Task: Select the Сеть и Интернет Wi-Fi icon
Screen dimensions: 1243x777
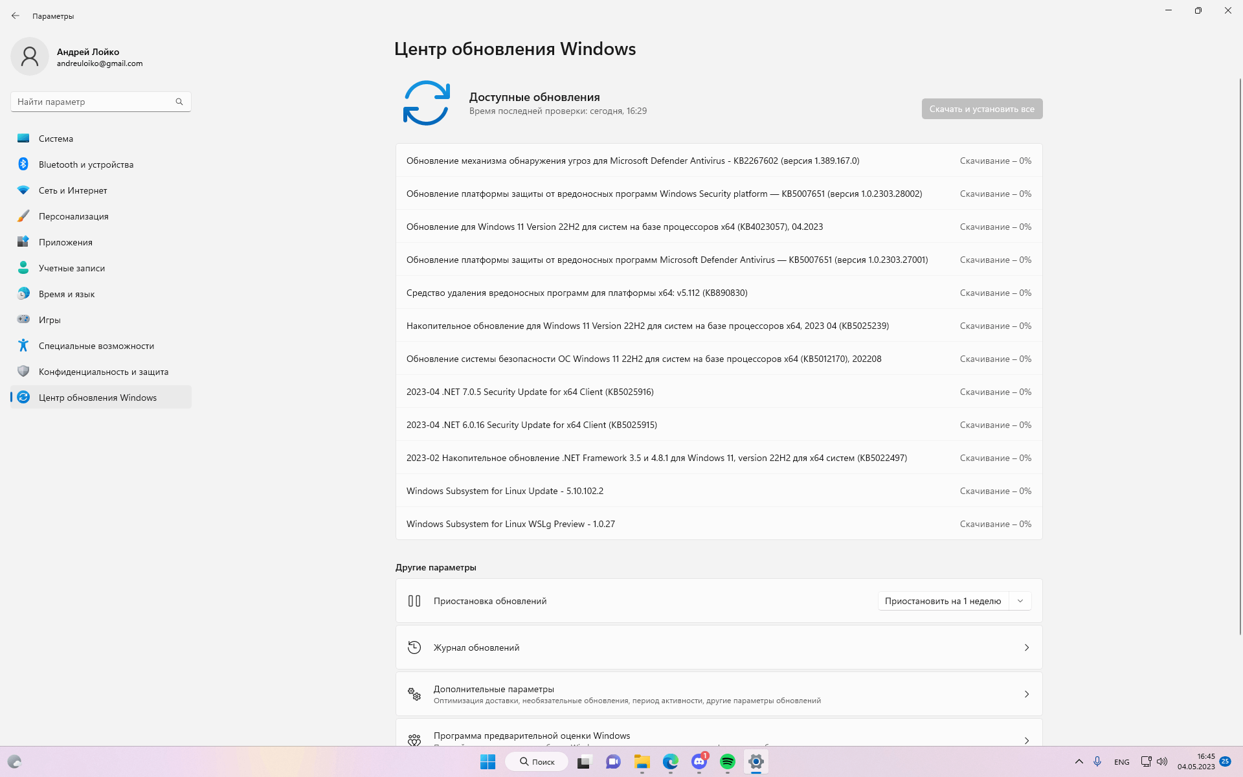Action: 23,190
